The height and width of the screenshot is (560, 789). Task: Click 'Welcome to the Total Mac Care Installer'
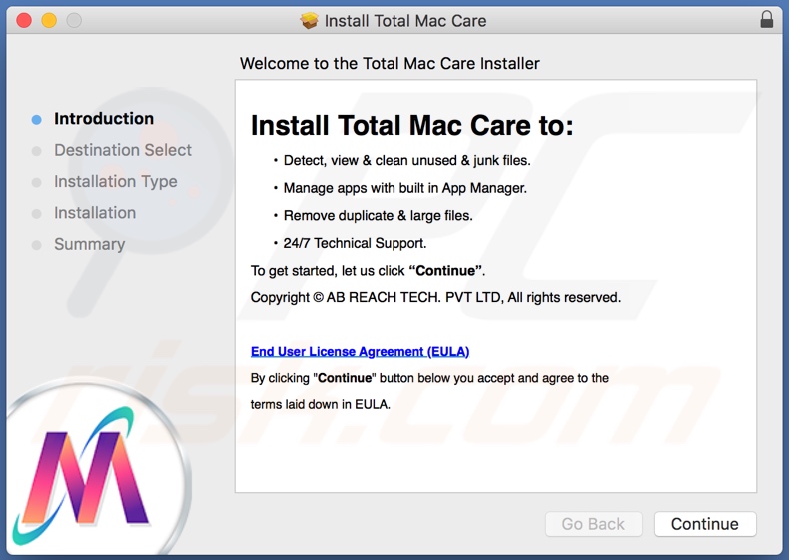[390, 64]
